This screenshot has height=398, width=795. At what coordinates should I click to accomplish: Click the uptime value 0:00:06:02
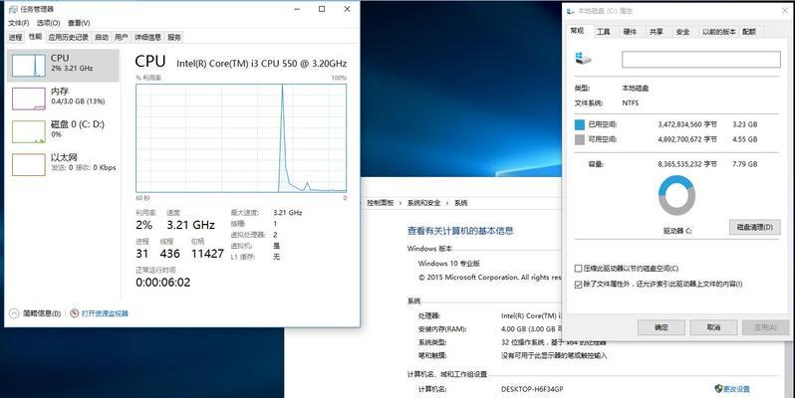pyautogui.click(x=162, y=283)
